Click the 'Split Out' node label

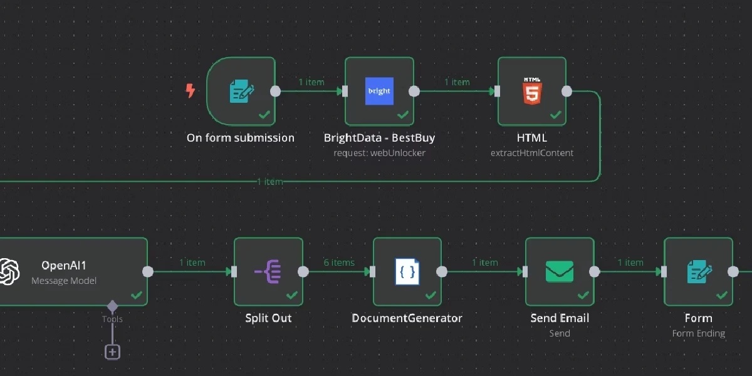(x=268, y=318)
